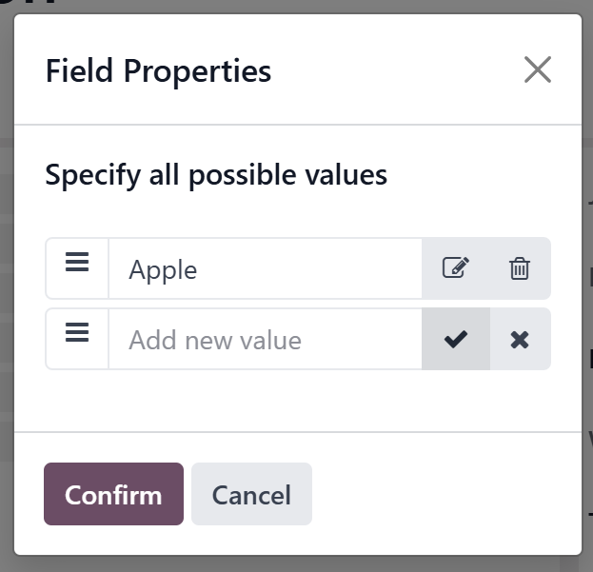
Task: Click the dimmed backdrop below the dialog
Action: coord(297,564)
